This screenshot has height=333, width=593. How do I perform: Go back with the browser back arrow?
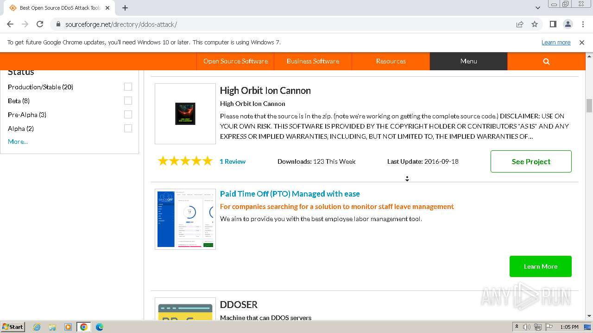(10, 24)
